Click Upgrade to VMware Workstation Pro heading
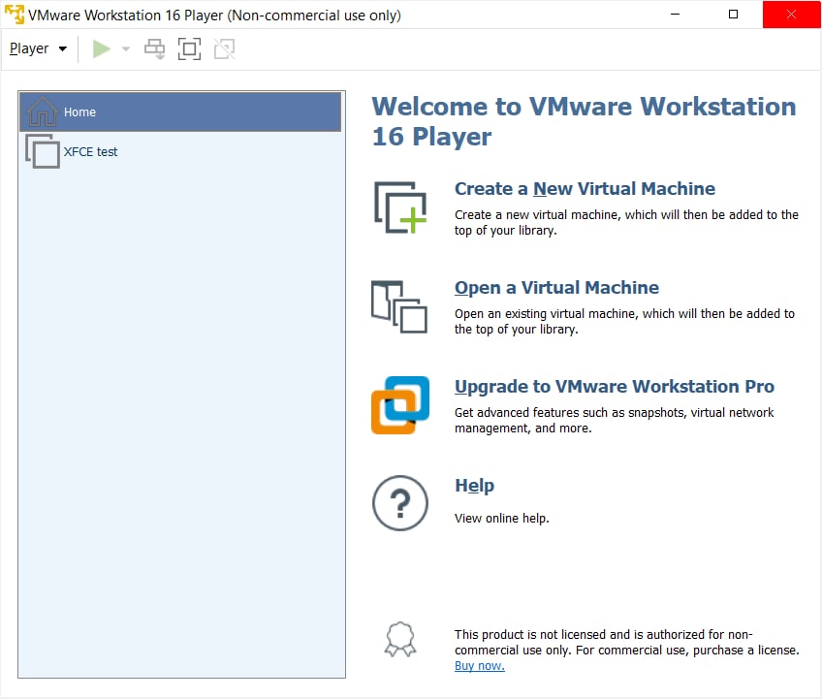The width and height of the screenshot is (822, 699). coord(615,387)
